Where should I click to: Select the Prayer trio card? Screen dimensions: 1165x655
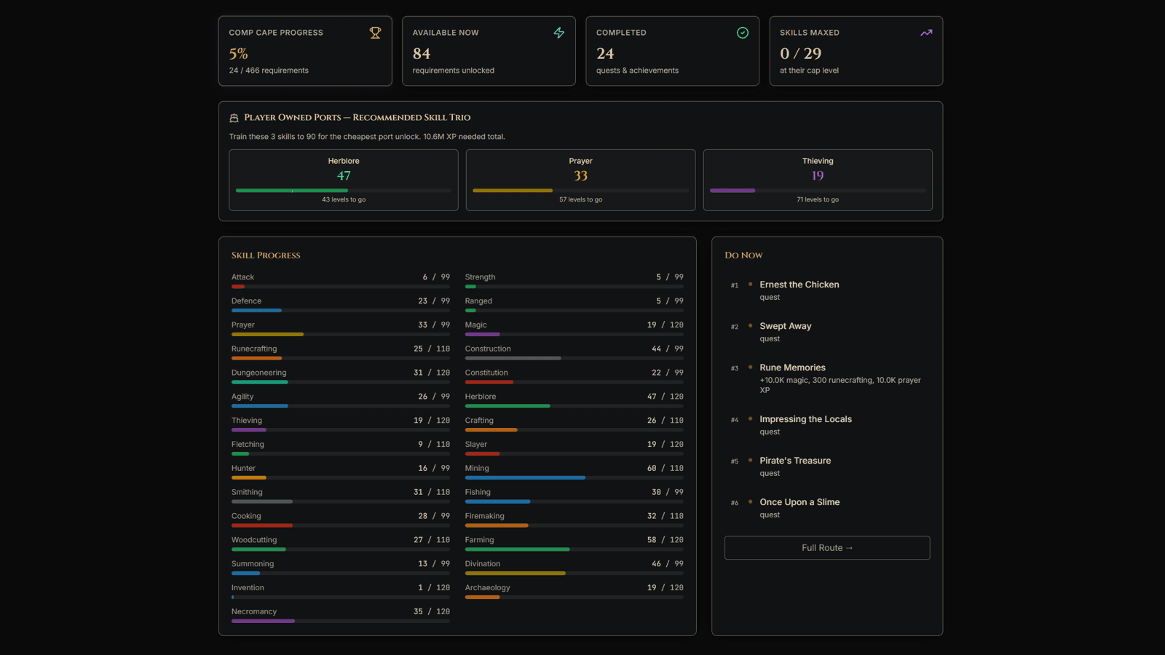pos(581,180)
